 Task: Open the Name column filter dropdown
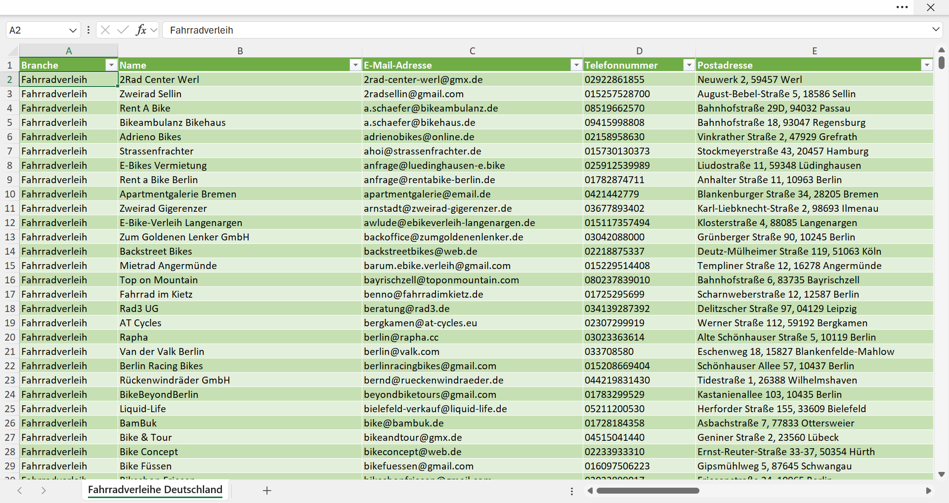tap(355, 65)
